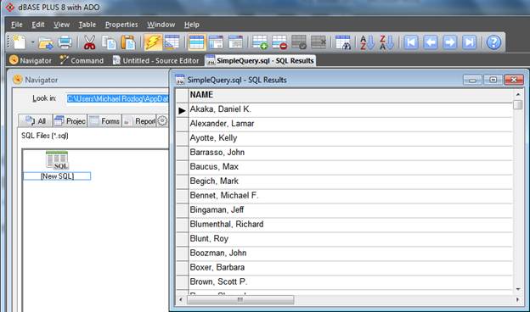Select the row Brown, Scott P.
This screenshot has height=312, width=530.
click(351, 281)
